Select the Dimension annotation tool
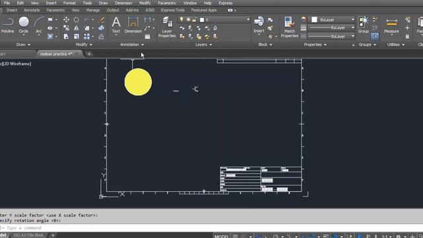 (133, 25)
